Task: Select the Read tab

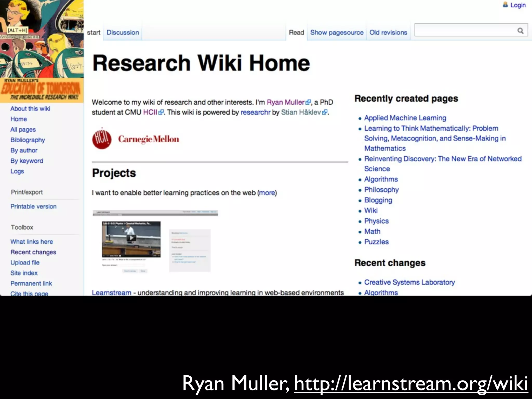Action: [296, 32]
